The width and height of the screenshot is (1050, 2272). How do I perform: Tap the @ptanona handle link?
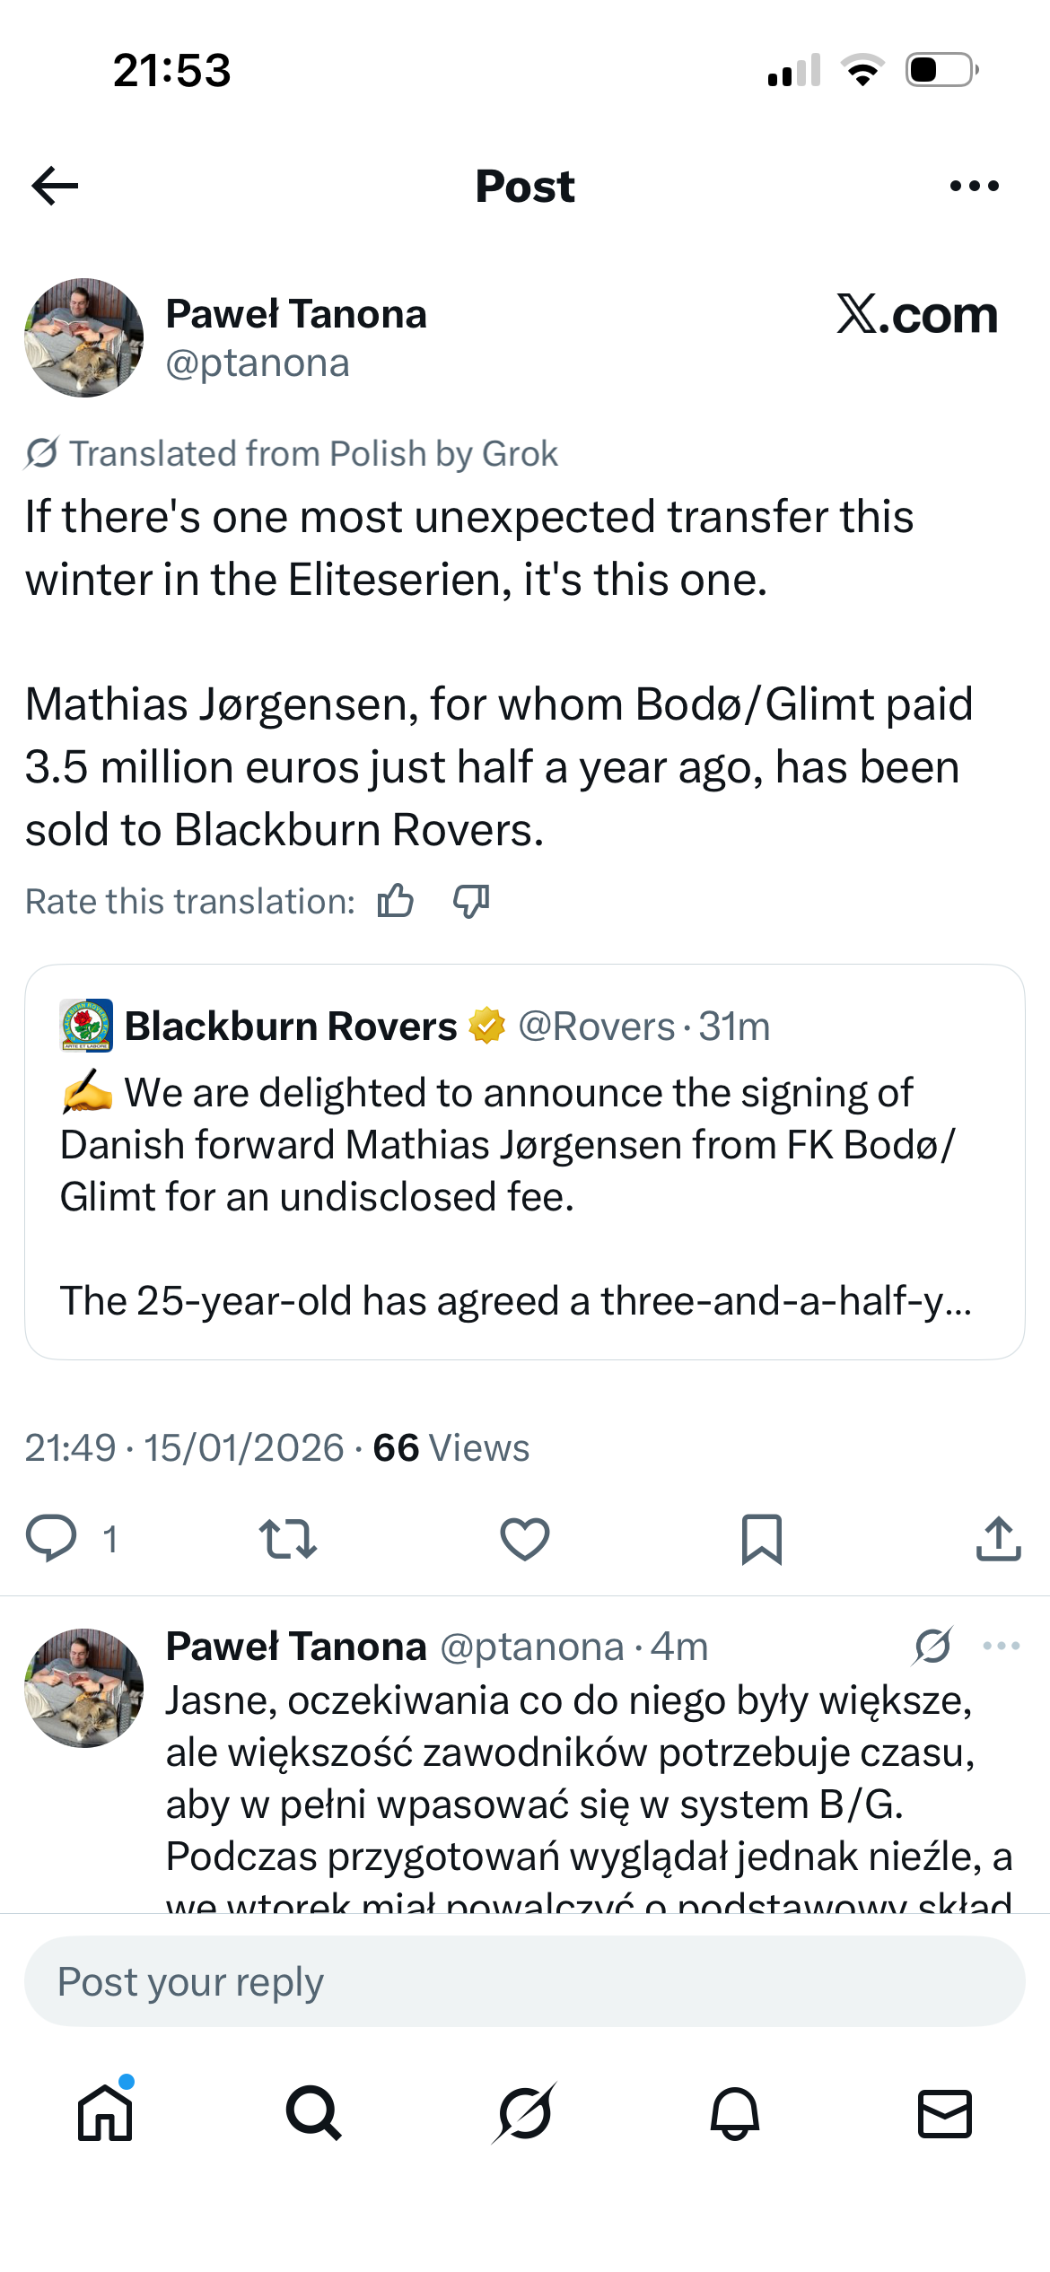[258, 363]
